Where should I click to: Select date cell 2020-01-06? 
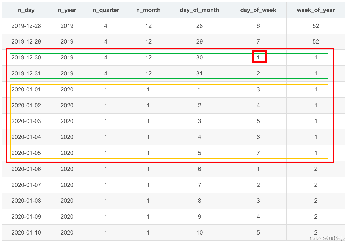26,169
